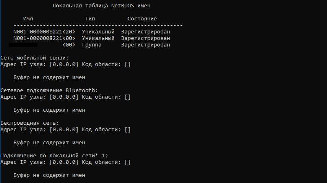Click "Уникальный" in the <20> row
This screenshot has height=183, width=327.
[x=98, y=32]
